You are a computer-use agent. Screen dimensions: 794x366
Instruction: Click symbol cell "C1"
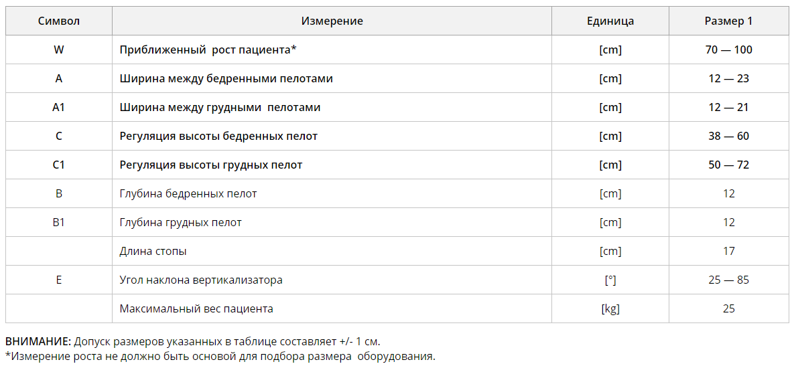point(59,165)
